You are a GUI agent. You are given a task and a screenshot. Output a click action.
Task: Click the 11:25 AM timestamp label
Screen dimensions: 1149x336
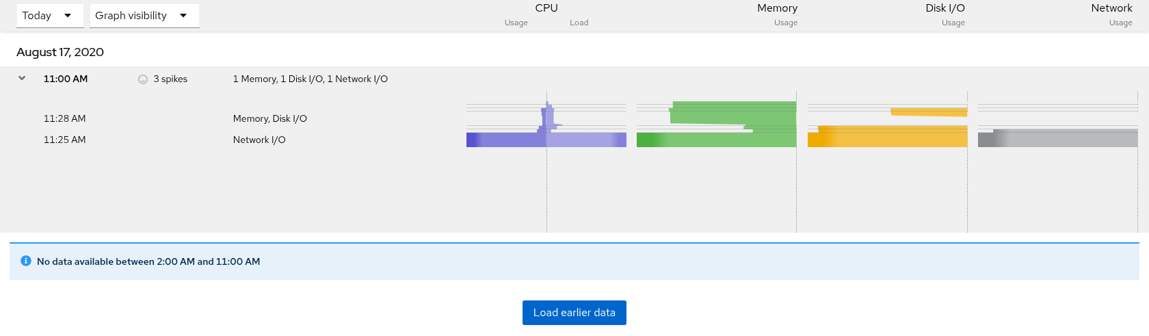(x=65, y=140)
